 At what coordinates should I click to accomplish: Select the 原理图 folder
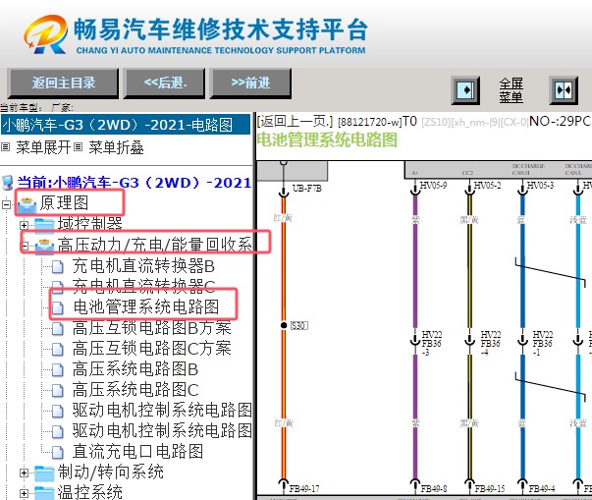tap(64, 202)
